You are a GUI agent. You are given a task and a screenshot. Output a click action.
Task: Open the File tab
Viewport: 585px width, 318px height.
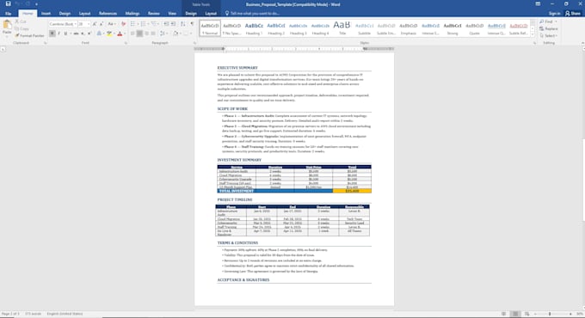pyautogui.click(x=9, y=14)
